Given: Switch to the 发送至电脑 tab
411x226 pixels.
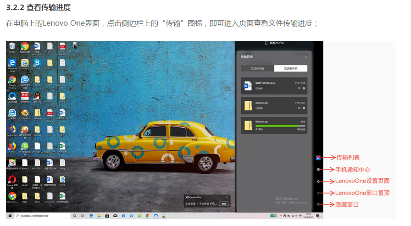Looking at the screenshot, I should [x=257, y=68].
